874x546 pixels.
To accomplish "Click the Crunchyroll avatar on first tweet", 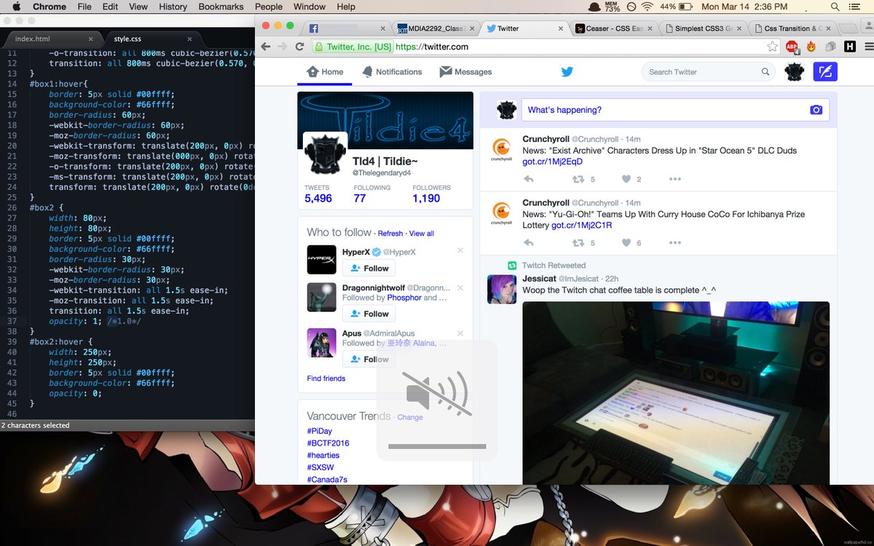I will (501, 149).
